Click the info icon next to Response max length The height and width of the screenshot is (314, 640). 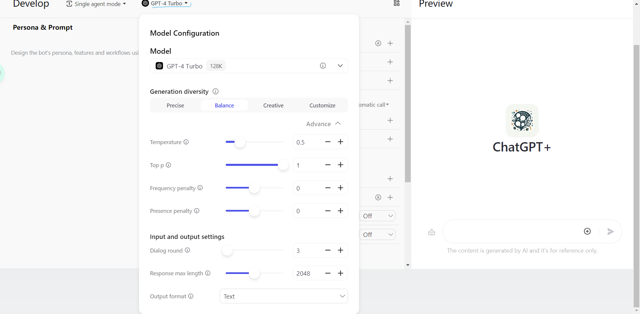pos(208,273)
